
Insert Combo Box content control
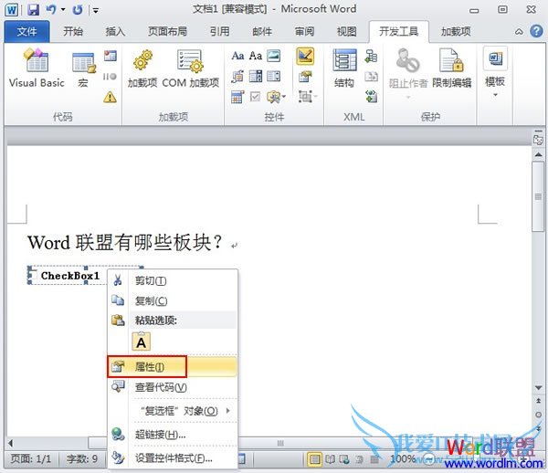(x=256, y=76)
